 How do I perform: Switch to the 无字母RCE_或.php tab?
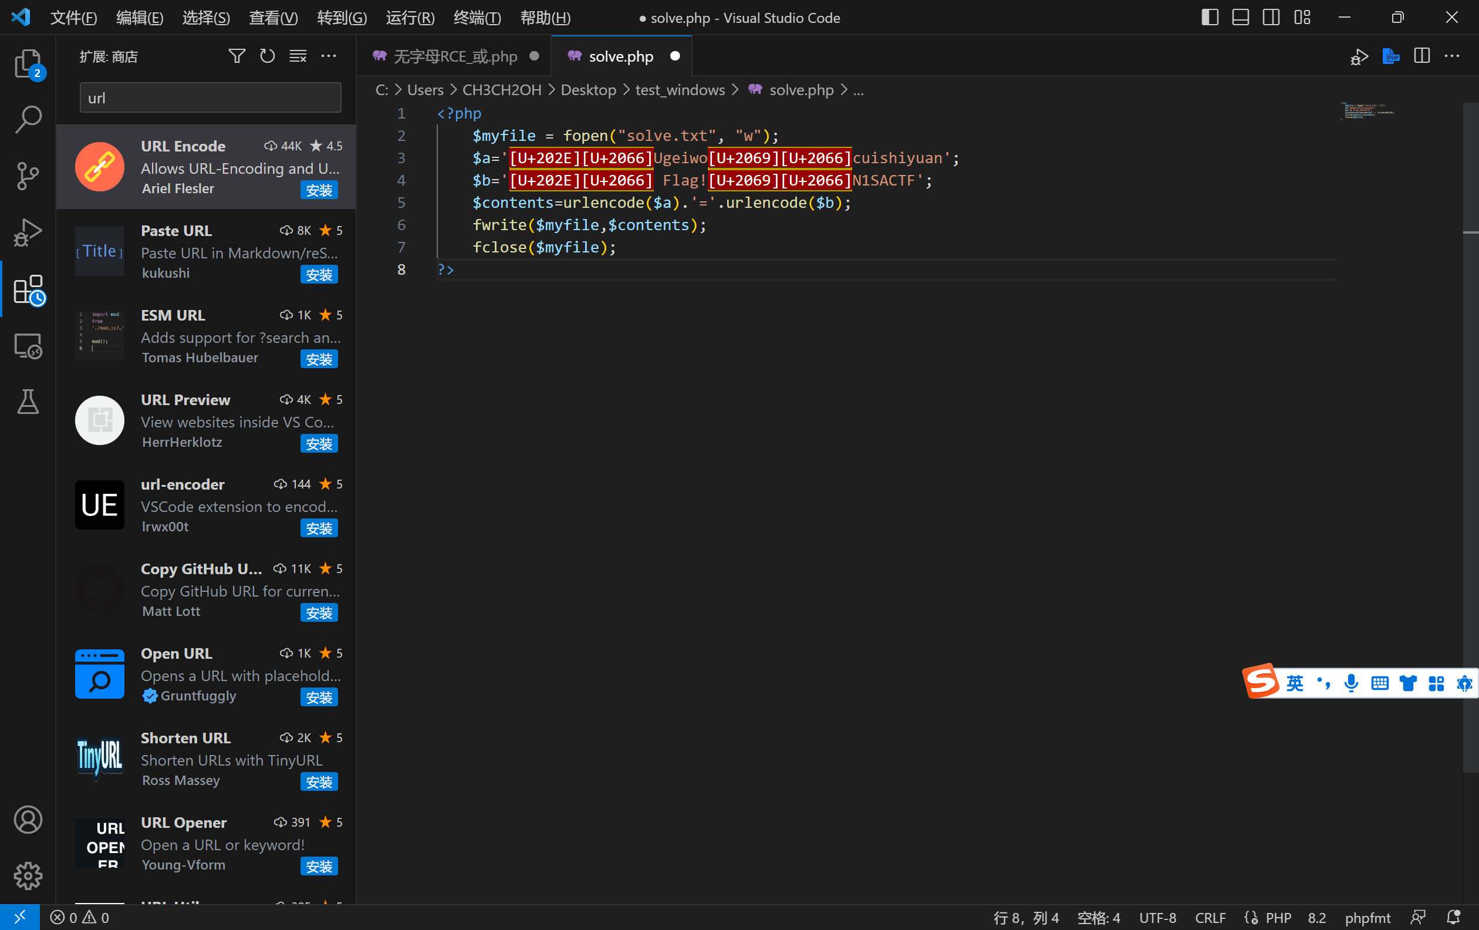pyautogui.click(x=454, y=56)
